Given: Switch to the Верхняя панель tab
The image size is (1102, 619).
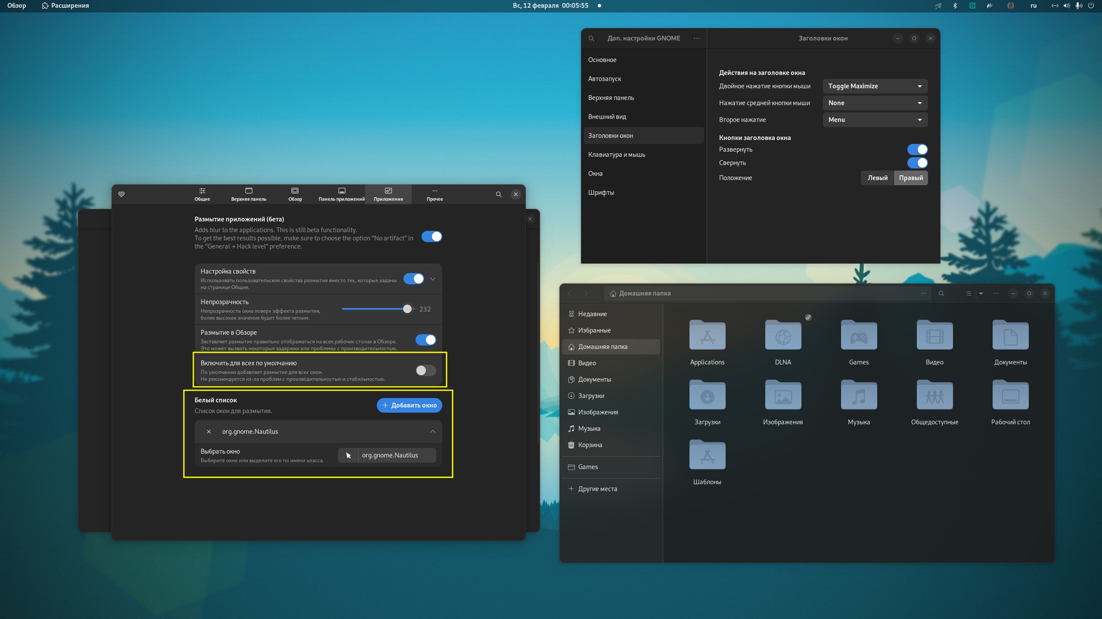Looking at the screenshot, I should pos(248,194).
